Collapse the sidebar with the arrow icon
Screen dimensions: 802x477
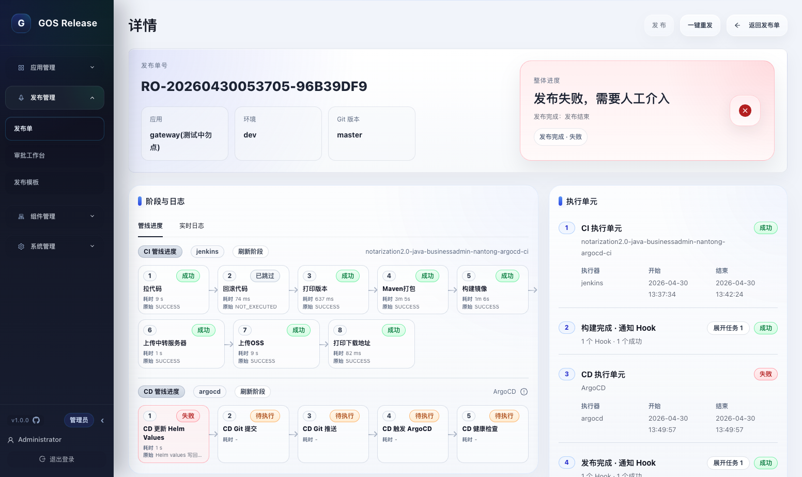[x=102, y=420]
